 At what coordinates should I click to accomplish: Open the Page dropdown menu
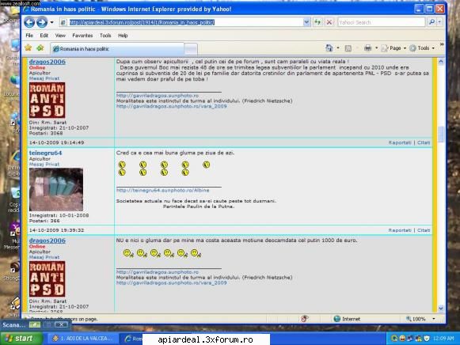click(394, 48)
